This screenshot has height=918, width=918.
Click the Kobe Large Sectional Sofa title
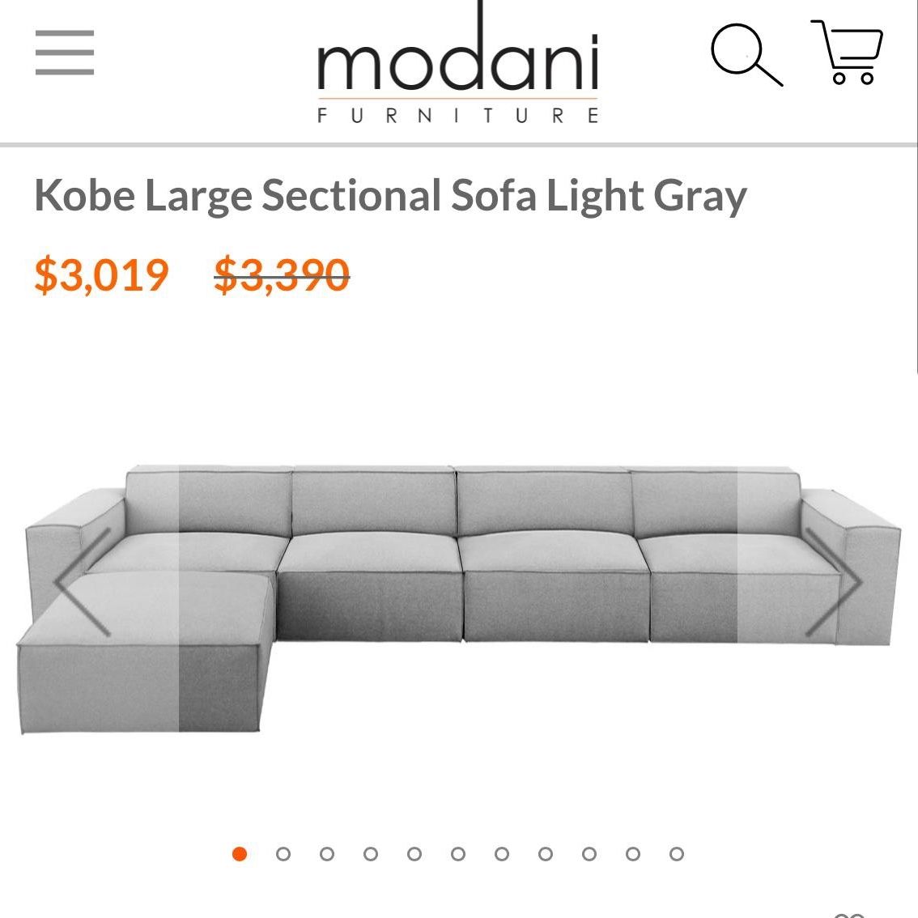pos(390,196)
